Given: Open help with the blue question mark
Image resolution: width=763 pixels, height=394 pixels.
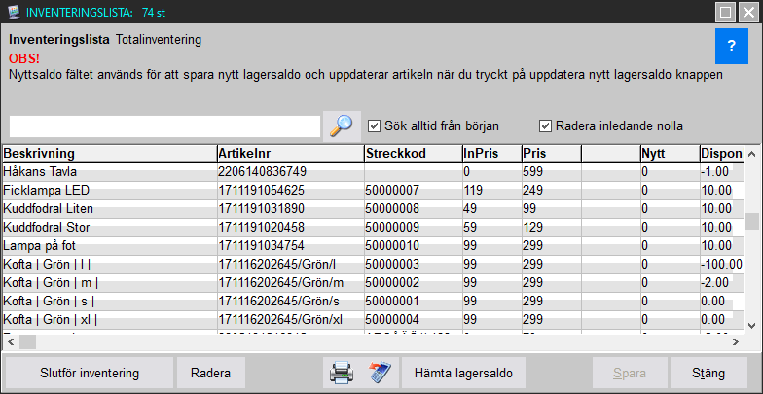Looking at the screenshot, I should tap(731, 46).
